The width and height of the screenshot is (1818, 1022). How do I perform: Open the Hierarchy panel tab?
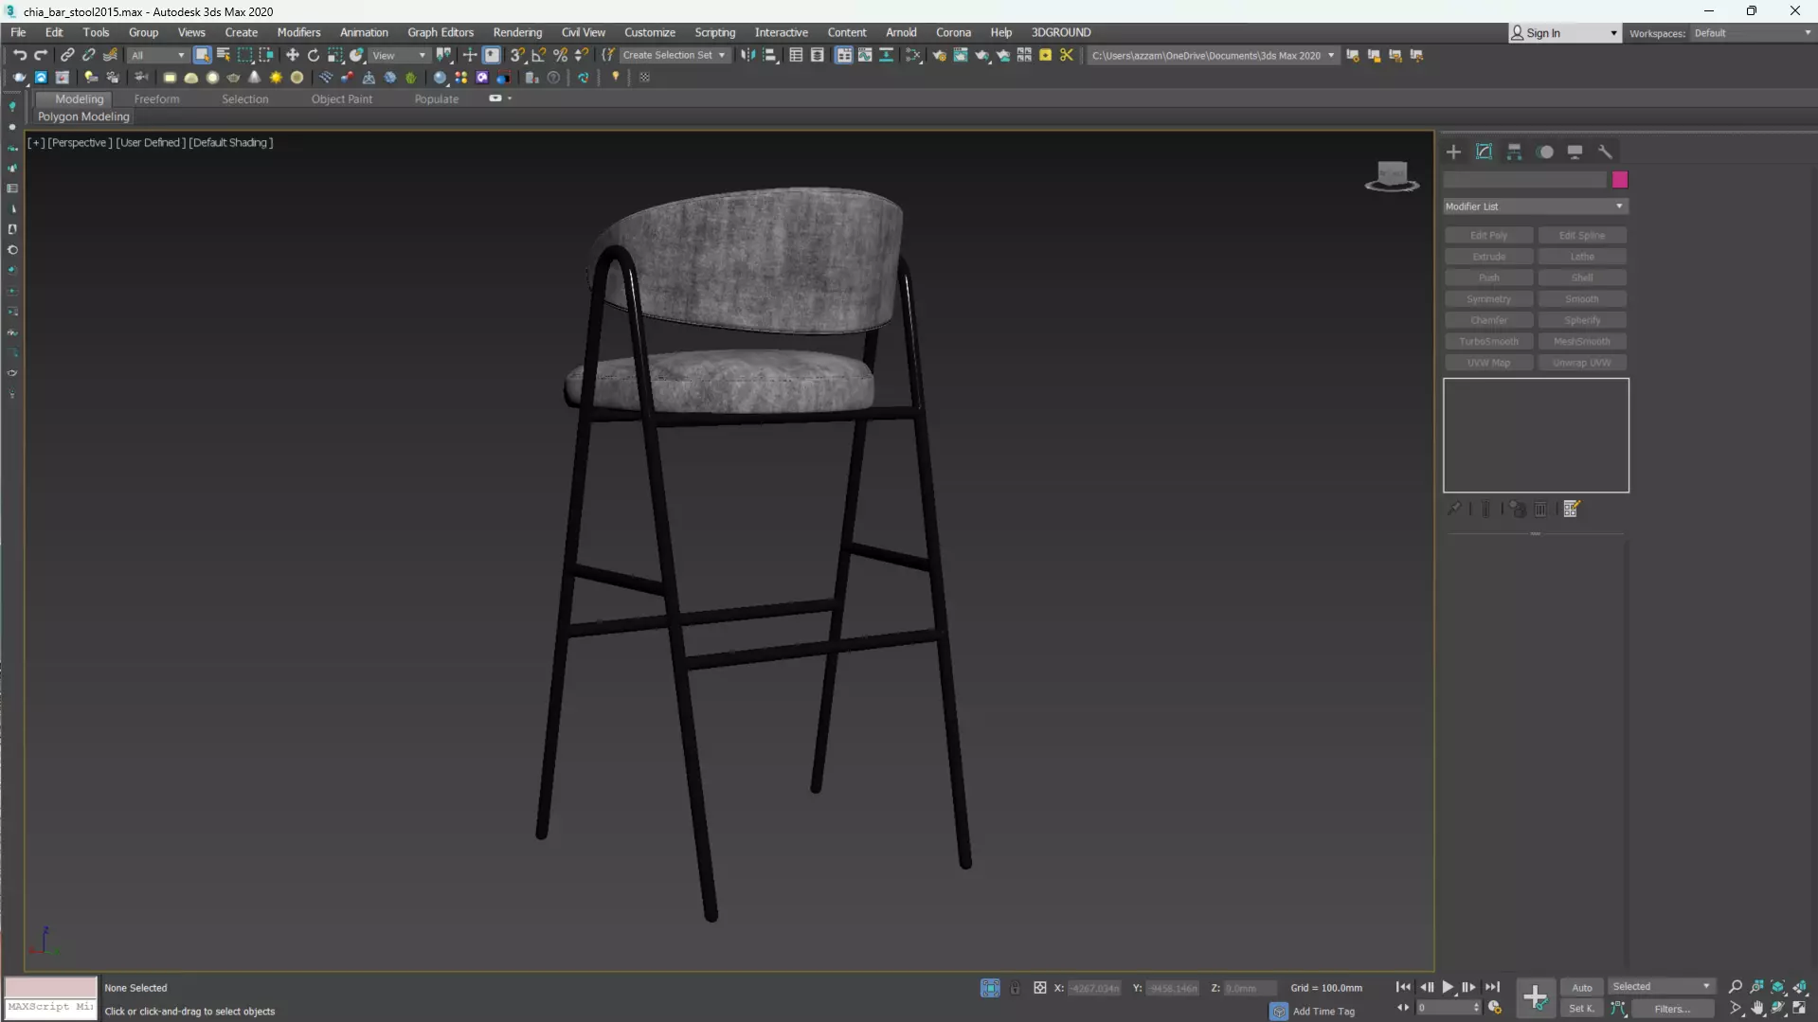click(x=1514, y=152)
